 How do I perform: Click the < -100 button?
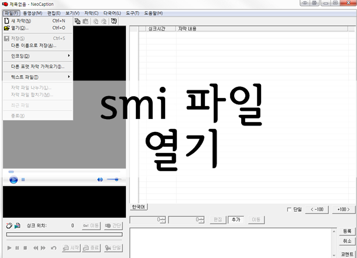coord(317,209)
